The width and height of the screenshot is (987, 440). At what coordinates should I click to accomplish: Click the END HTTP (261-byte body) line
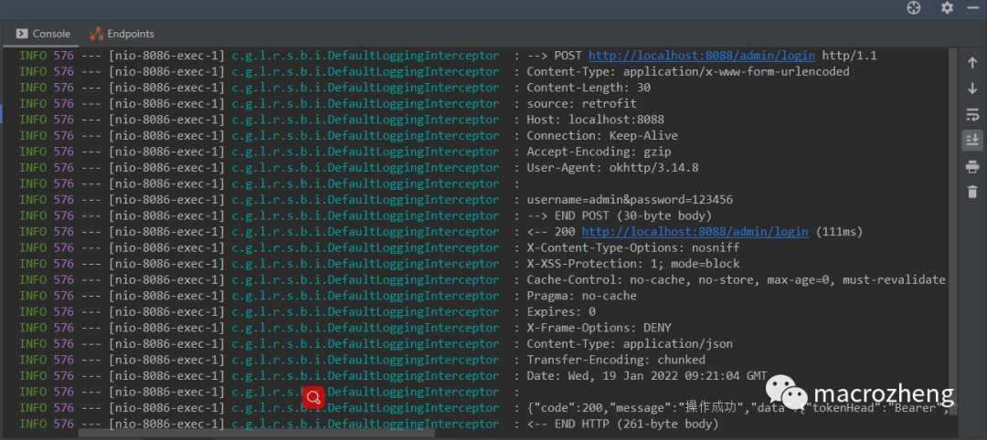pyautogui.click(x=622, y=424)
